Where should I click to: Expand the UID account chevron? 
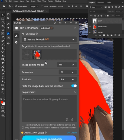[x=75, y=28]
